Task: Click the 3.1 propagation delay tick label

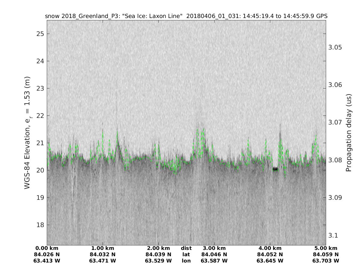Action: pyautogui.click(x=333, y=235)
